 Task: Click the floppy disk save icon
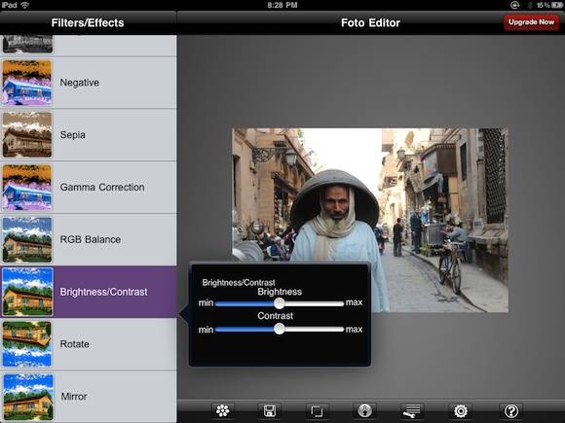coord(270,410)
